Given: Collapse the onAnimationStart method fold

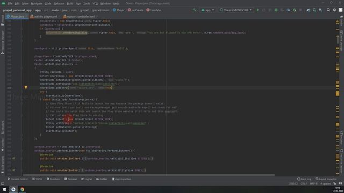Looking at the screenshot, I should (x=21, y=159).
